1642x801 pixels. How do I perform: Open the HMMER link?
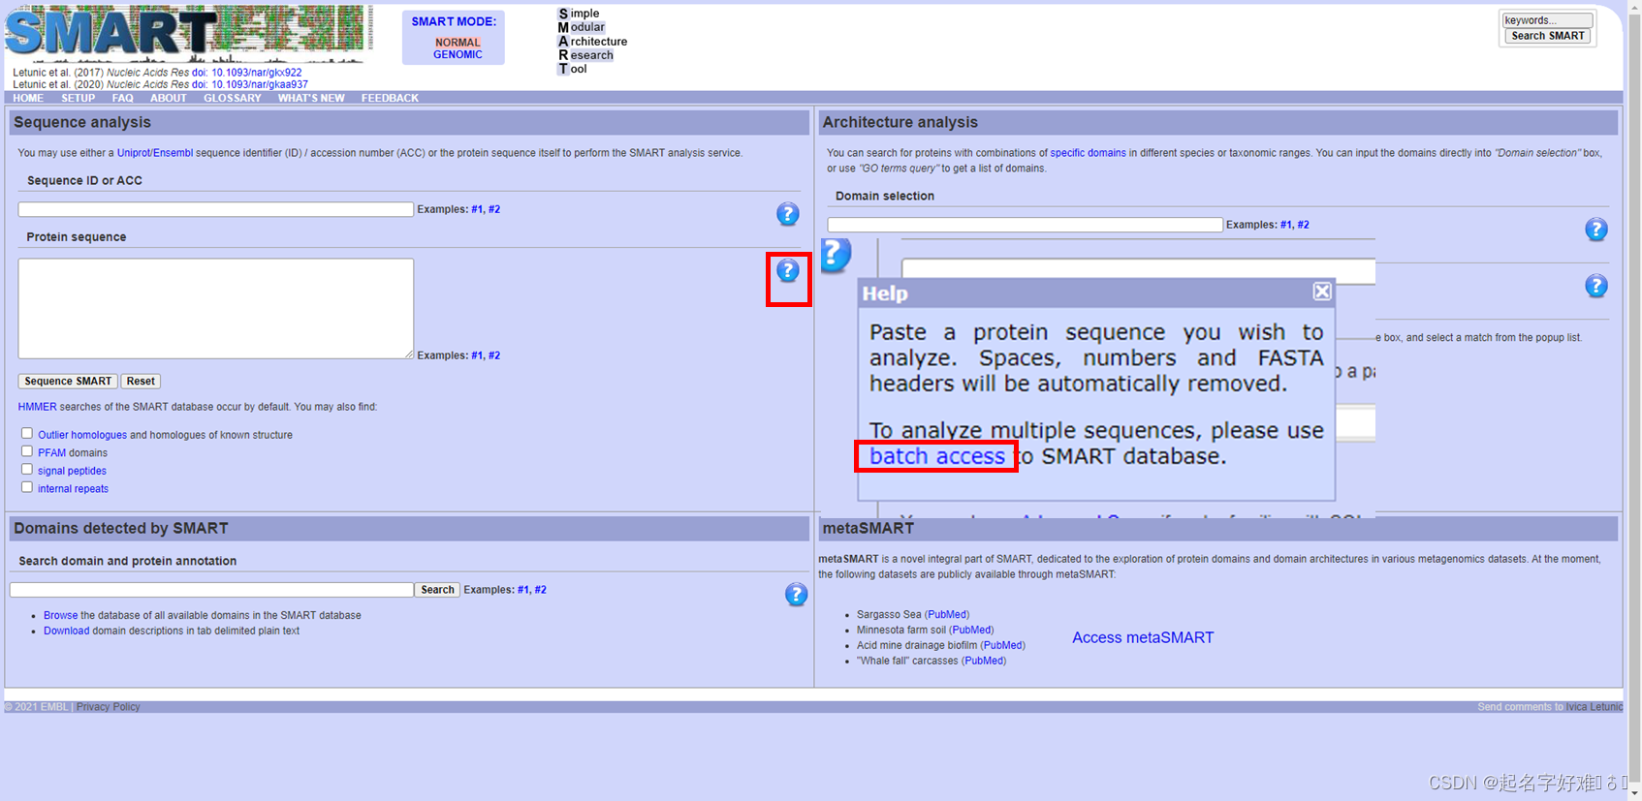pos(38,407)
